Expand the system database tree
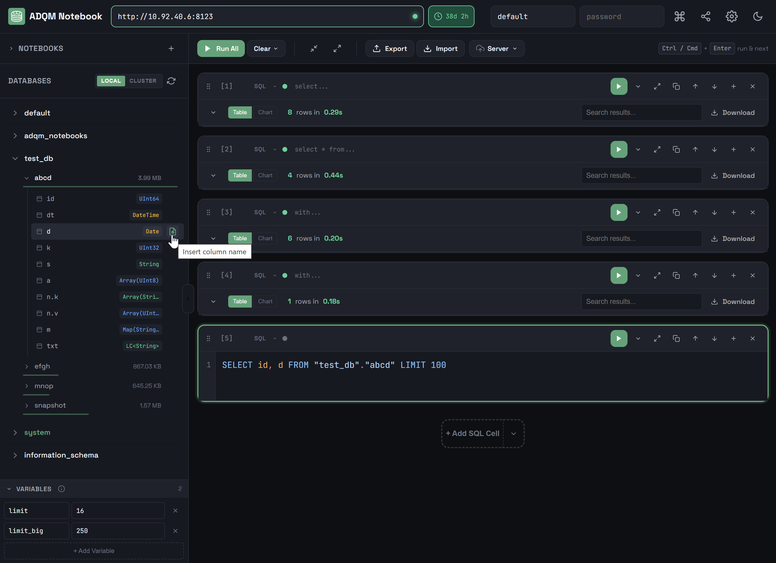 [15, 433]
